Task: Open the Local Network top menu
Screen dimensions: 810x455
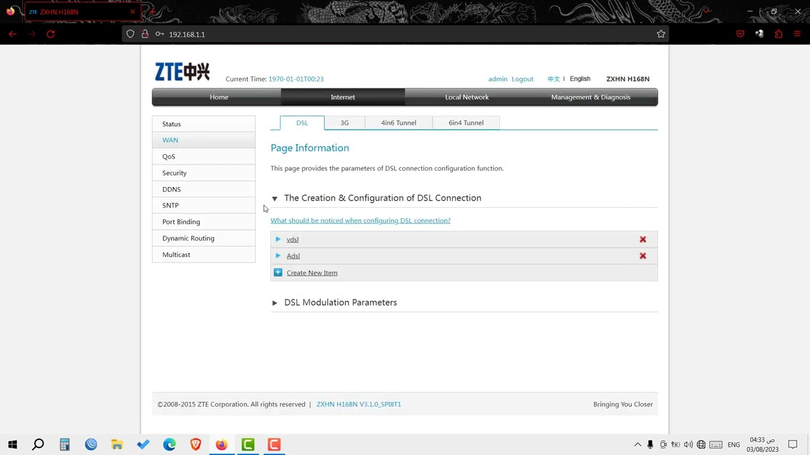Action: pos(467,97)
